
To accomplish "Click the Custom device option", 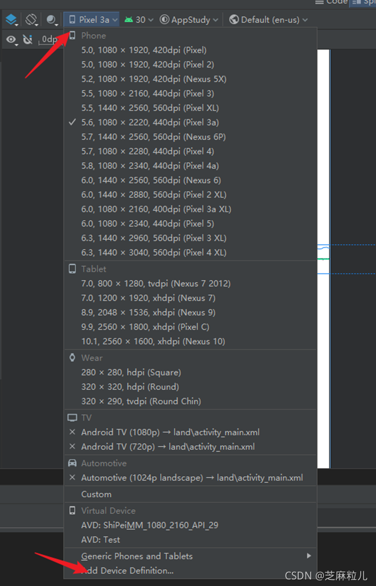I will point(190,495).
